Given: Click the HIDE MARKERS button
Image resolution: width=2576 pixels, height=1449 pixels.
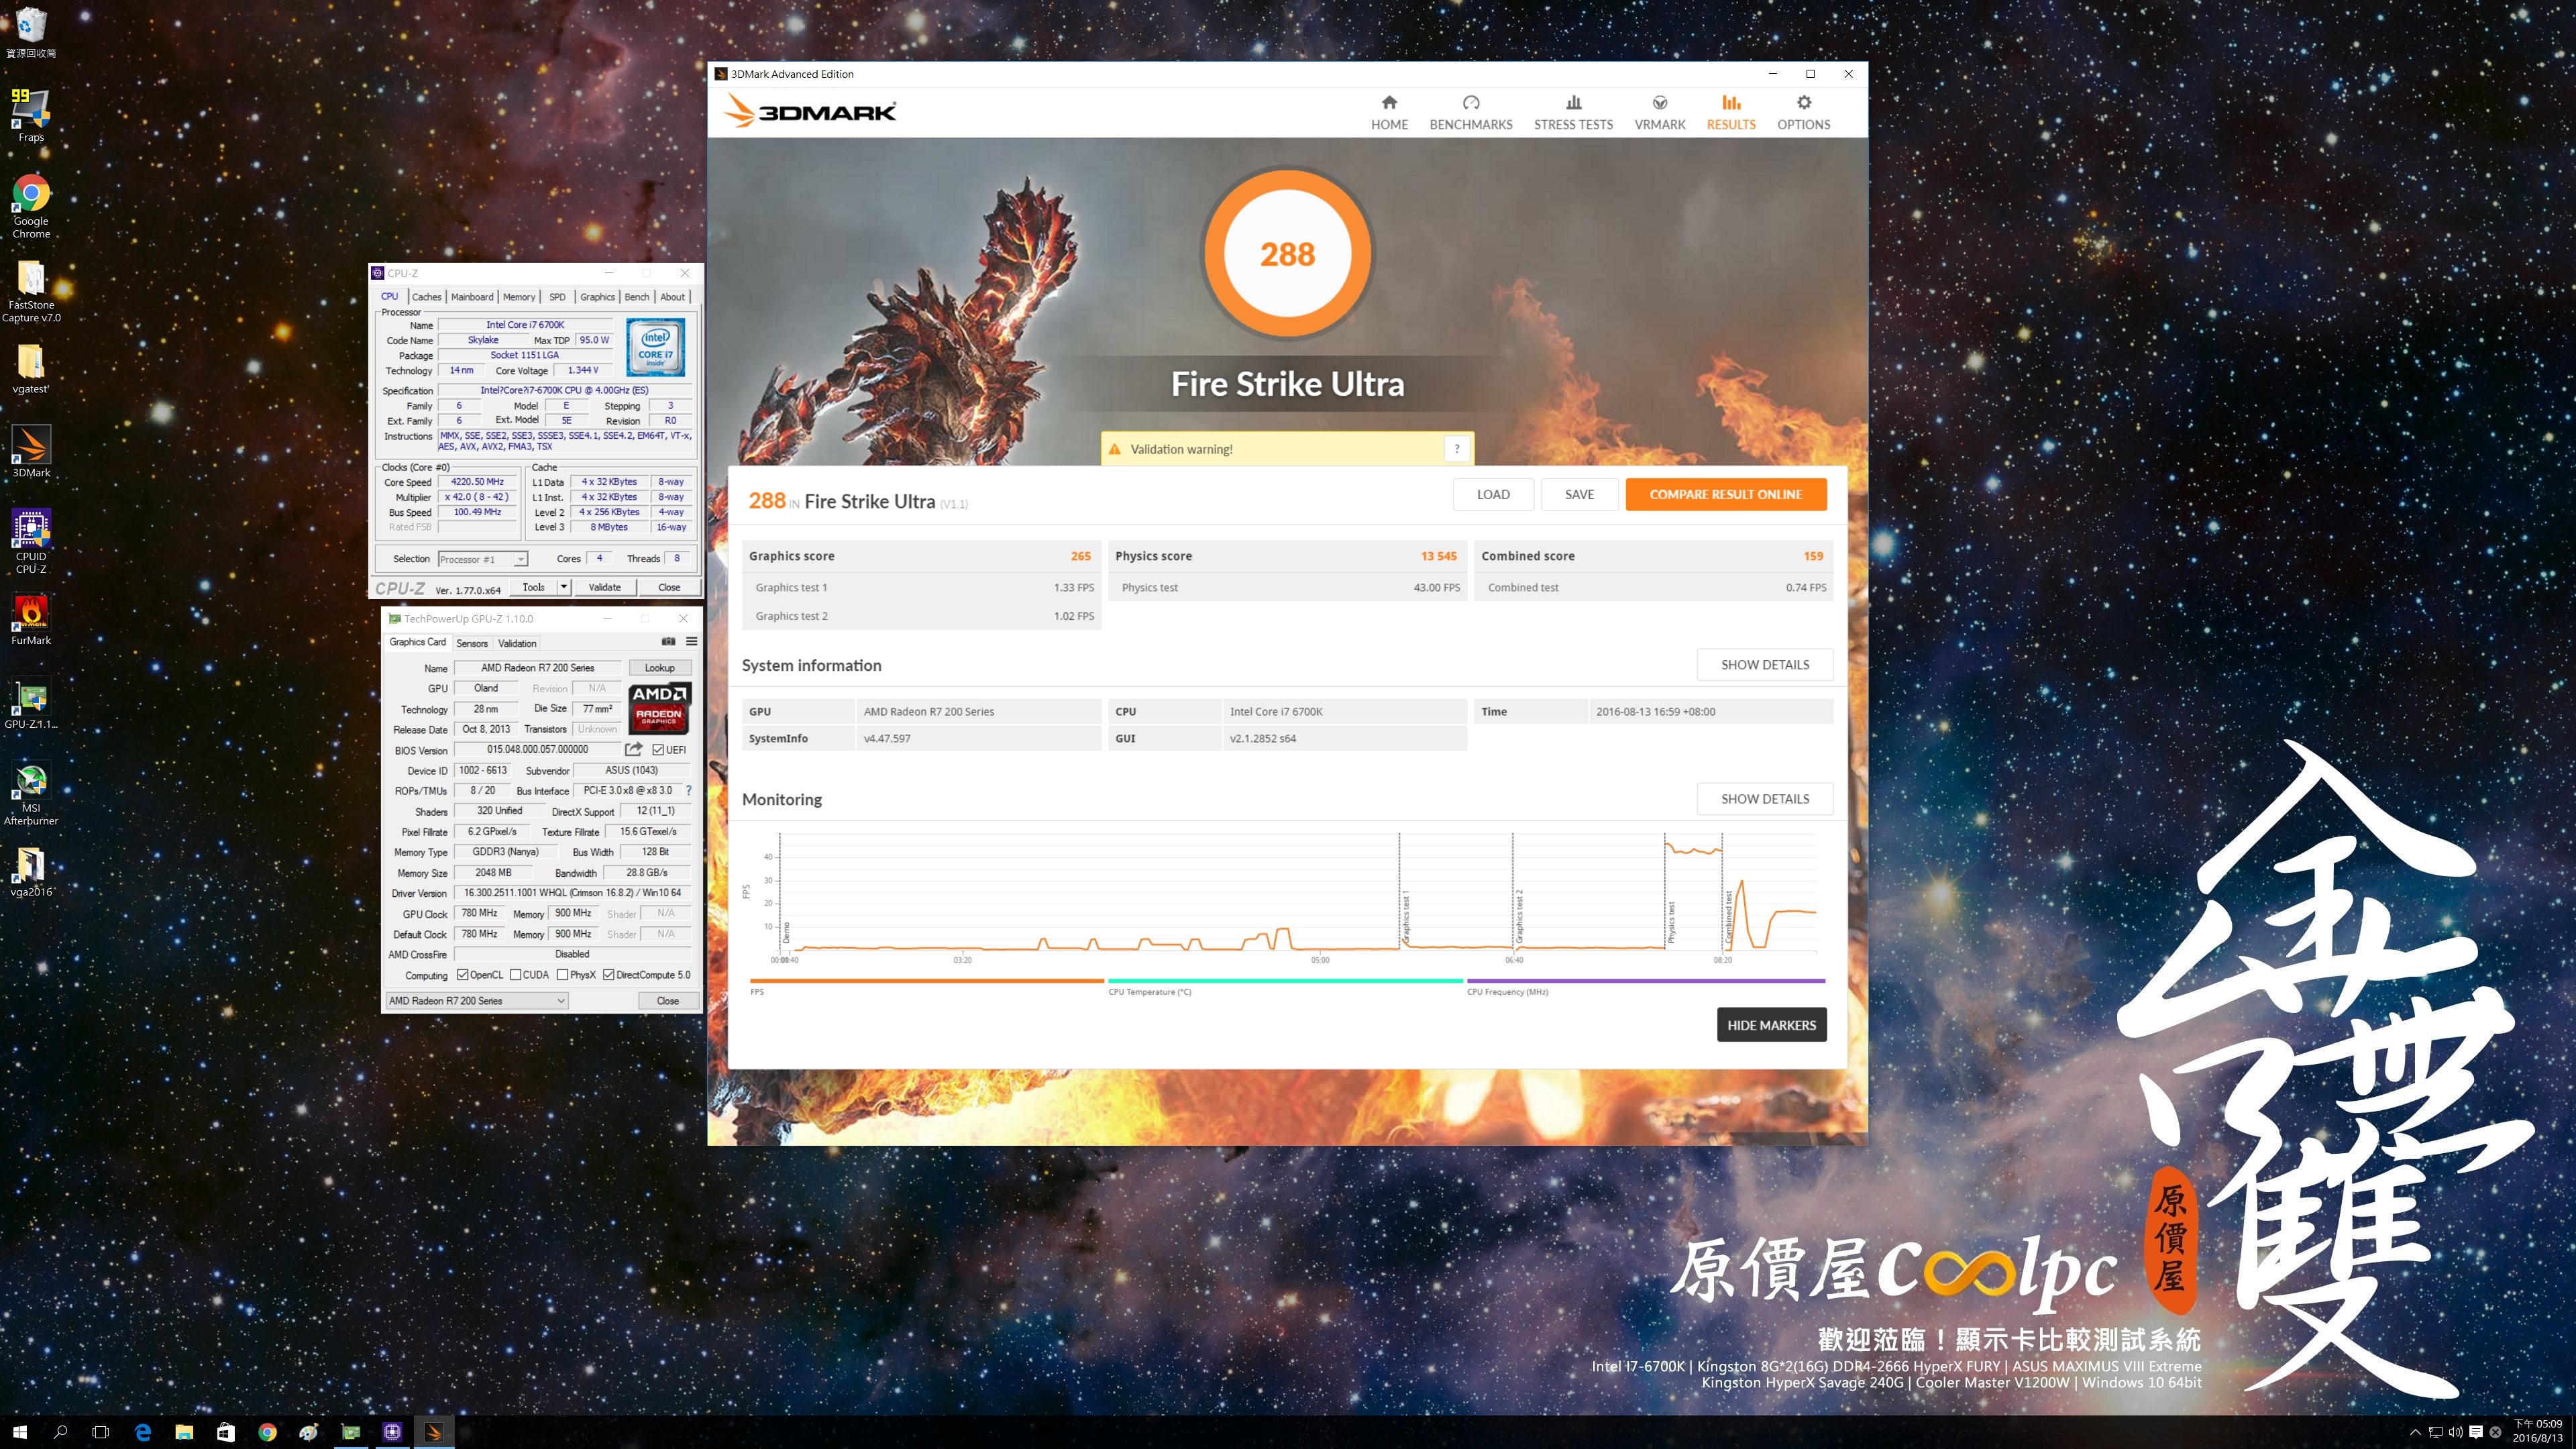Looking at the screenshot, I should coord(1772,1025).
